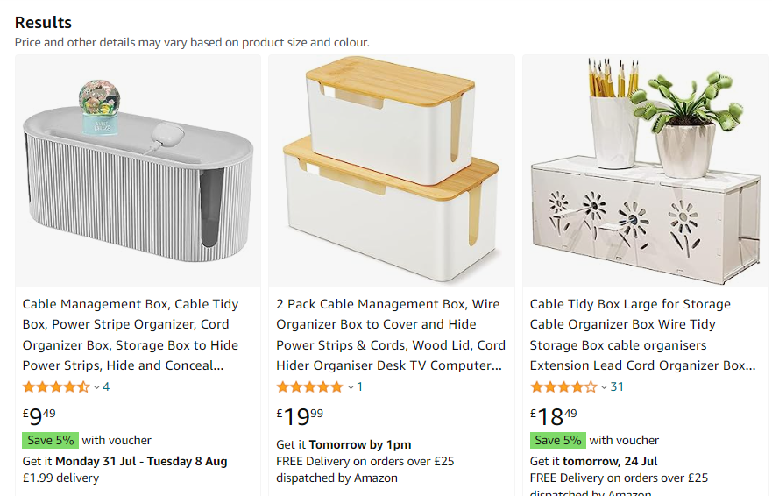Expand rating breakdown chevron for third product
The image size is (772, 496).
coord(604,387)
